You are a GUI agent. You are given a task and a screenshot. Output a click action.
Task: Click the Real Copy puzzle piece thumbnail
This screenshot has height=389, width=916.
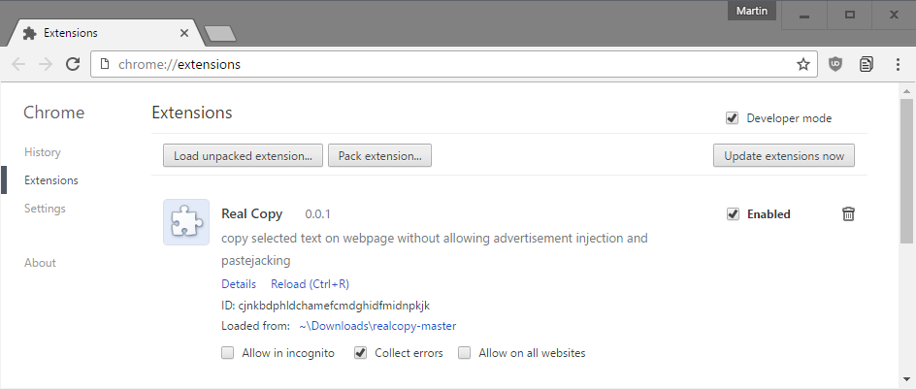[x=186, y=222]
